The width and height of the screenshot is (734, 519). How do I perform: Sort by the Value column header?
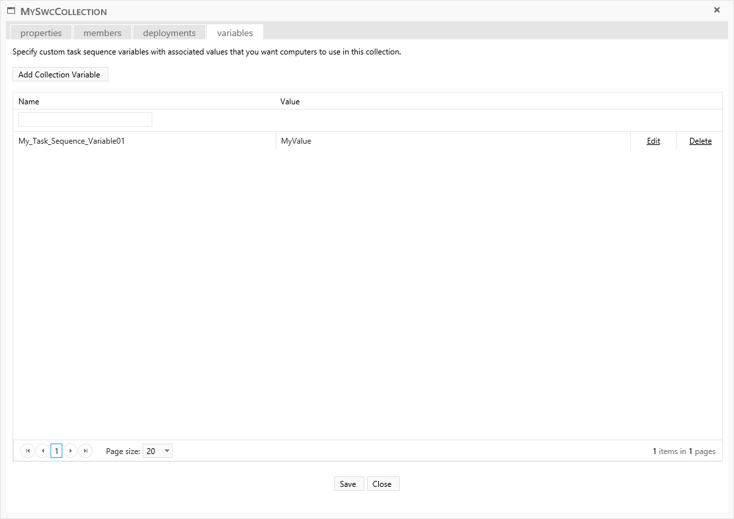point(290,102)
